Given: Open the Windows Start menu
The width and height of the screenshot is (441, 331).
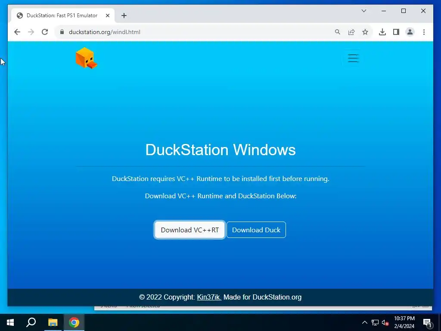Looking at the screenshot, I should (x=10, y=322).
